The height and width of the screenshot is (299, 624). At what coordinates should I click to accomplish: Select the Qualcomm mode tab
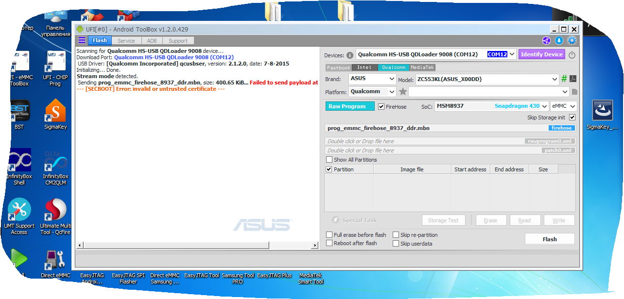[x=394, y=67]
